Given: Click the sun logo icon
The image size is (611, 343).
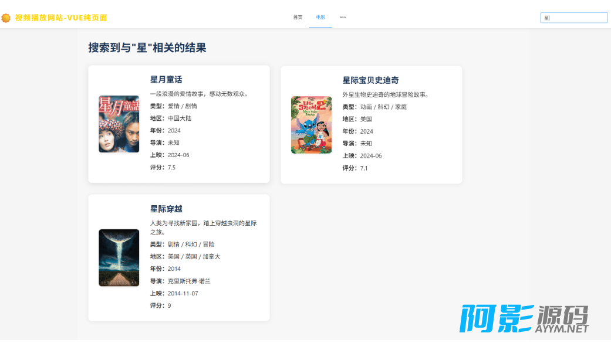Looking at the screenshot, I should (6, 18).
